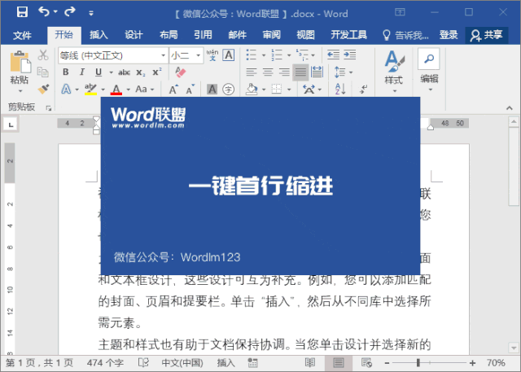Image resolution: width=521 pixels, height=372 pixels.
Task: Open the borders dropdown arrow
Action: 289,90
